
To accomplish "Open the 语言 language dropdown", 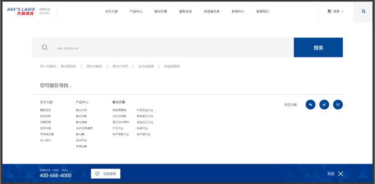I will 336,11.
